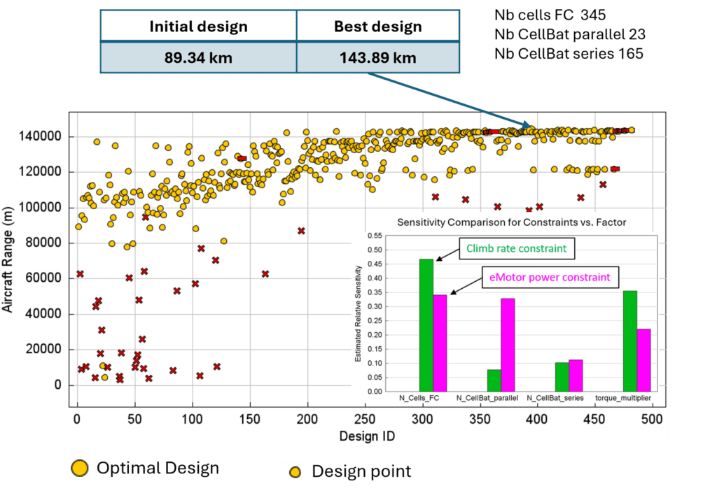Screen dimensions: 717x493
Task: Click the 'Climb rate constraint' label box
Action: (517, 248)
